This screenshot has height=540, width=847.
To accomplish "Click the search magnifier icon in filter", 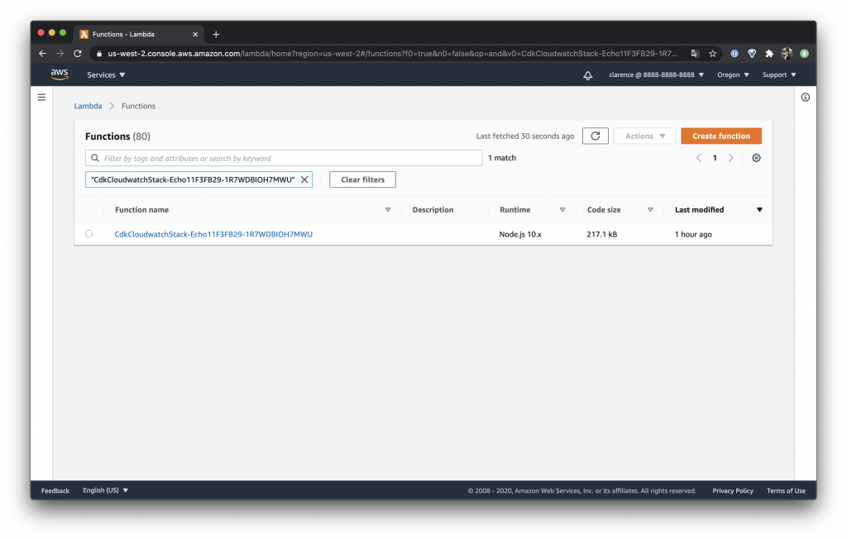I will 95,158.
